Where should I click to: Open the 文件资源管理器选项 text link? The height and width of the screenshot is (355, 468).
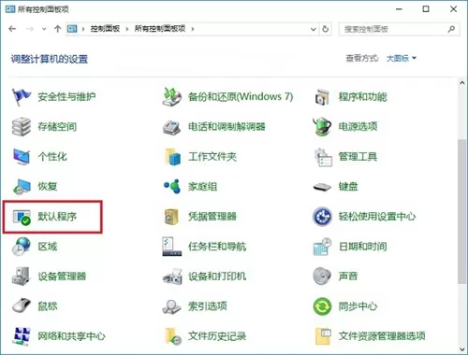382,336
